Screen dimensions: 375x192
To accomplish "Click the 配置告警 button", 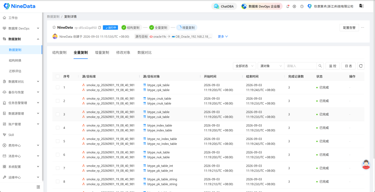I will click(349, 27).
